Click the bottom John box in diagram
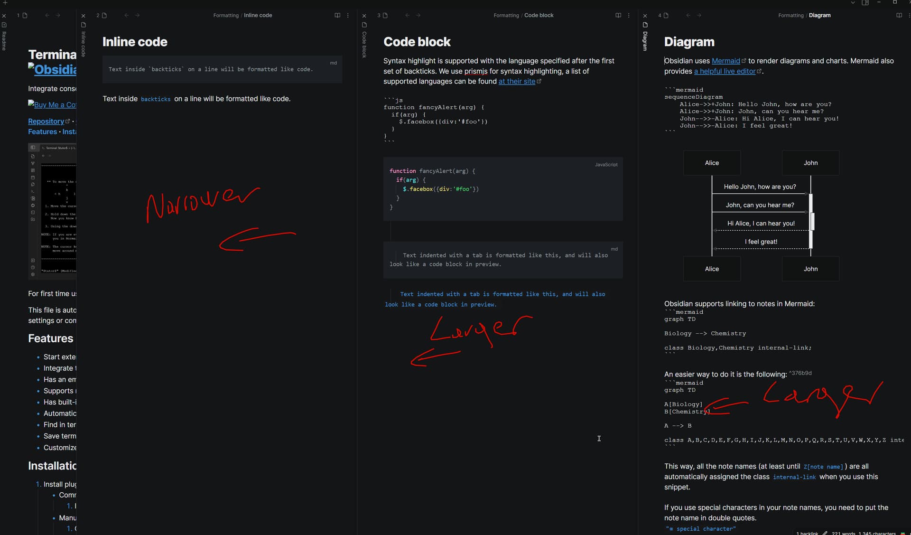 (x=810, y=269)
